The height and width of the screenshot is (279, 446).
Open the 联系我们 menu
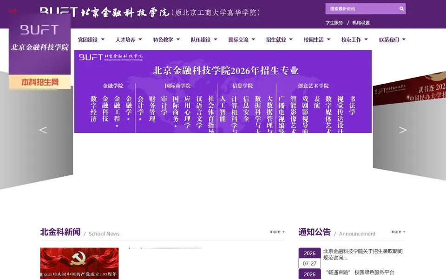tap(389, 40)
